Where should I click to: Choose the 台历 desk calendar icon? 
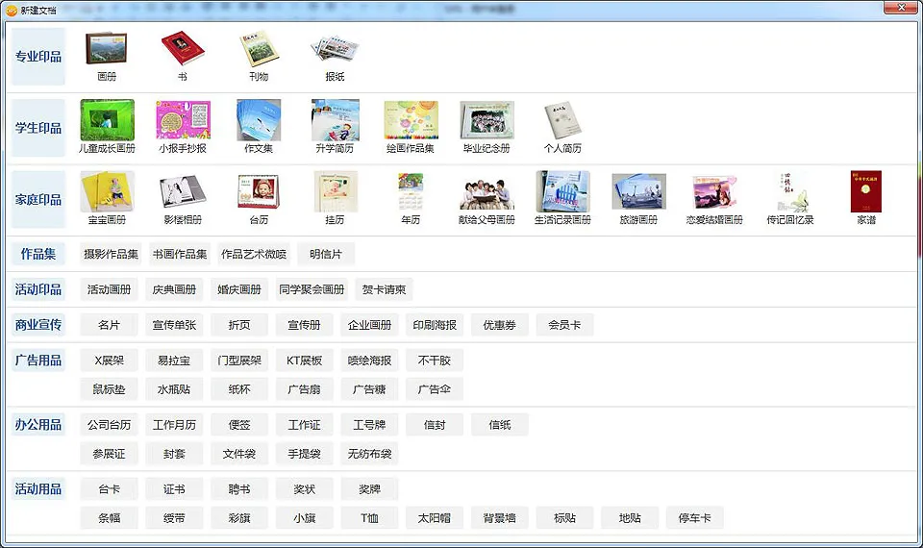point(259,192)
